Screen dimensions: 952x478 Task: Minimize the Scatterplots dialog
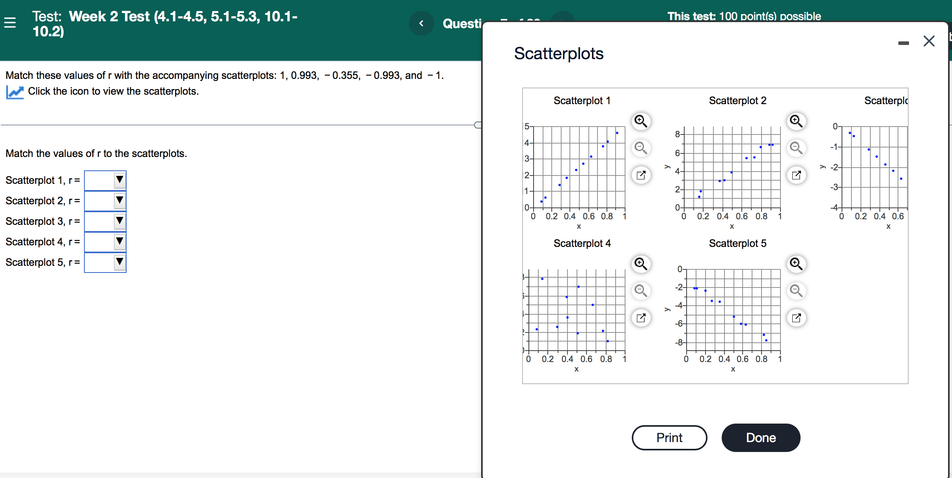coord(904,43)
